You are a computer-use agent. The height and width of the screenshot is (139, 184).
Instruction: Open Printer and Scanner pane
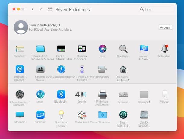[103, 94]
